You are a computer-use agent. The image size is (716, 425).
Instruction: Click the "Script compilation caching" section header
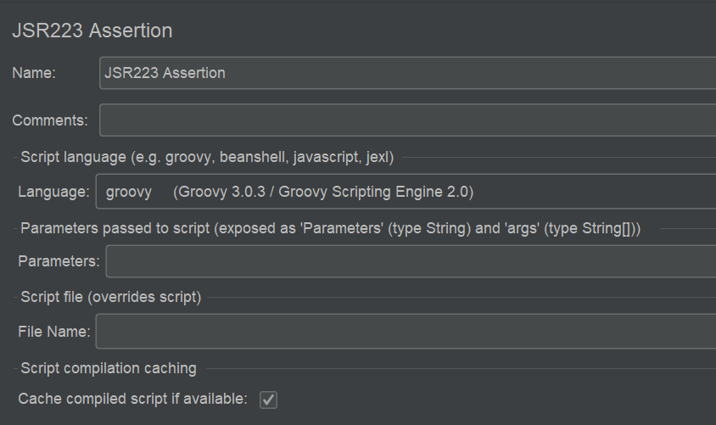pos(109,368)
